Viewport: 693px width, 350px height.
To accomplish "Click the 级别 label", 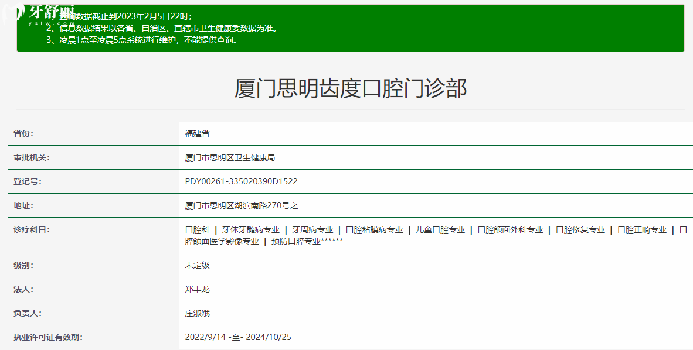I will (x=23, y=265).
